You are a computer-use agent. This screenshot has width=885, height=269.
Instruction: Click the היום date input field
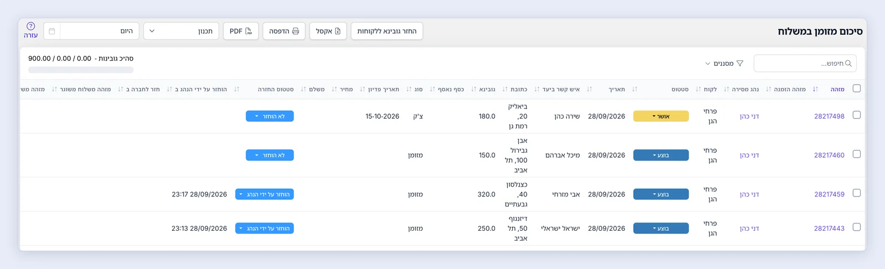click(x=100, y=31)
